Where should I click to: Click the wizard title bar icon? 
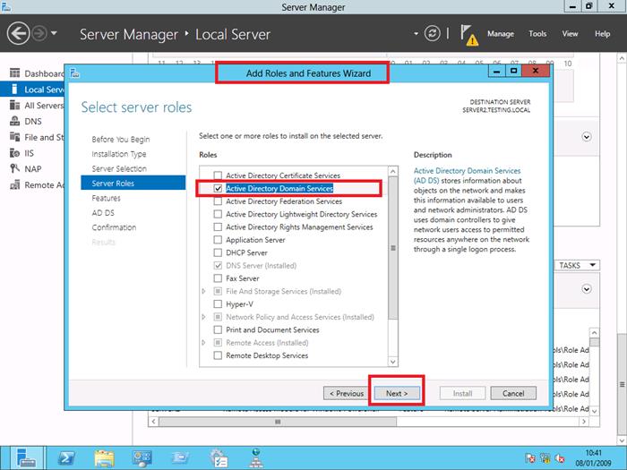point(74,73)
